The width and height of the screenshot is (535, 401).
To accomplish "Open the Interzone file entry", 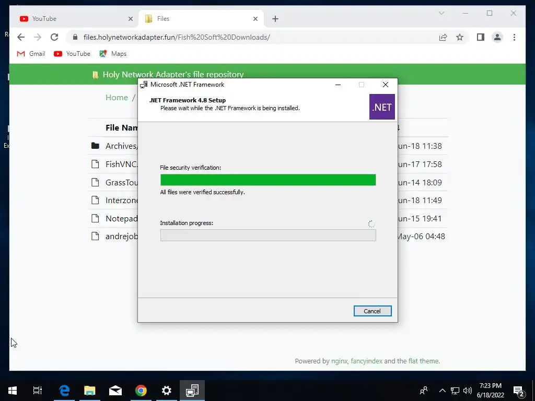I will [121, 200].
